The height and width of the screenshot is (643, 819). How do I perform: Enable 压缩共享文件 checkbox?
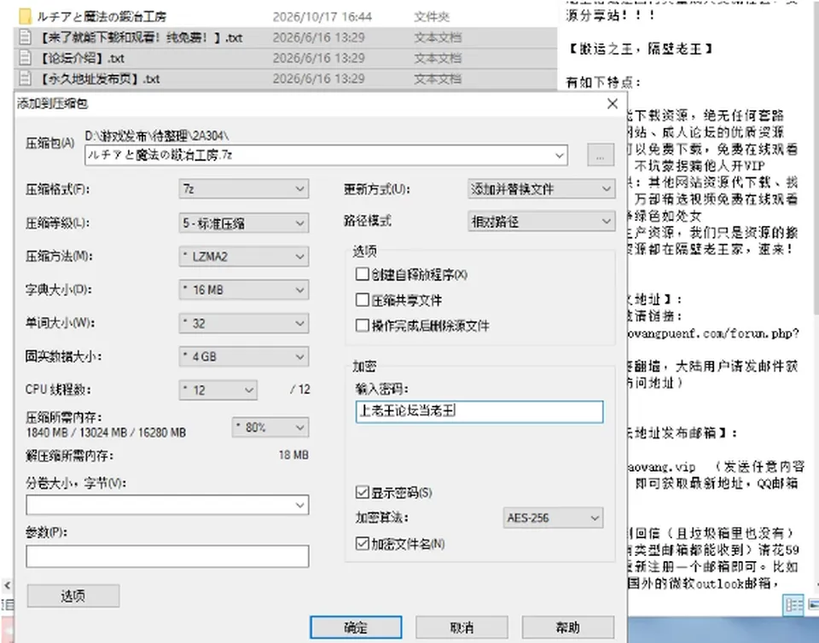click(362, 299)
